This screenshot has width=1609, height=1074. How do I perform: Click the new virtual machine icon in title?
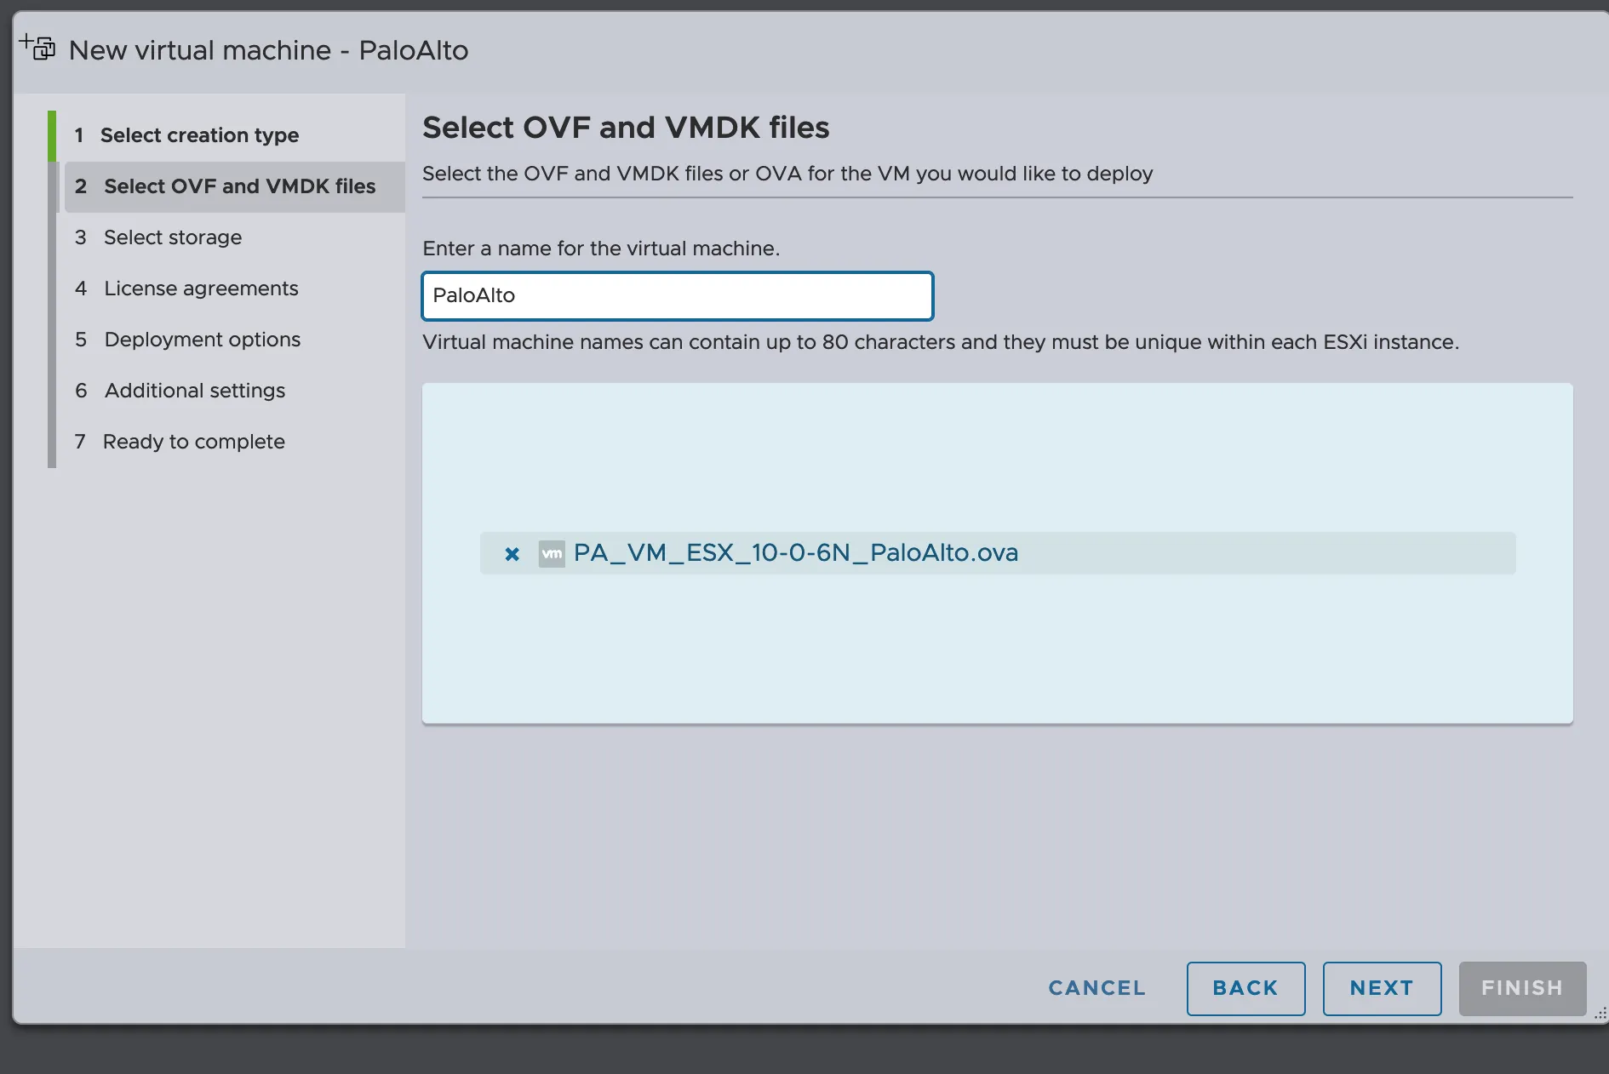point(37,48)
